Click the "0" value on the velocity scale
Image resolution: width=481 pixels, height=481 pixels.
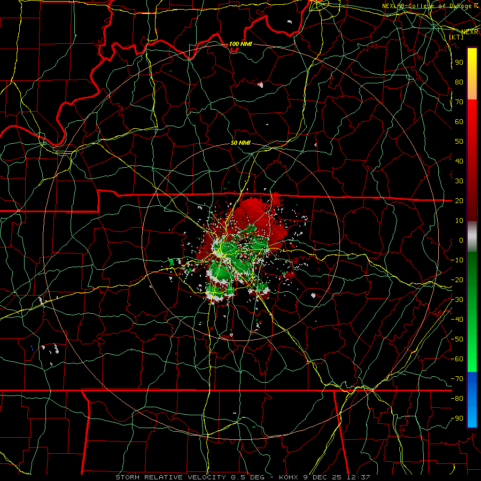point(461,240)
